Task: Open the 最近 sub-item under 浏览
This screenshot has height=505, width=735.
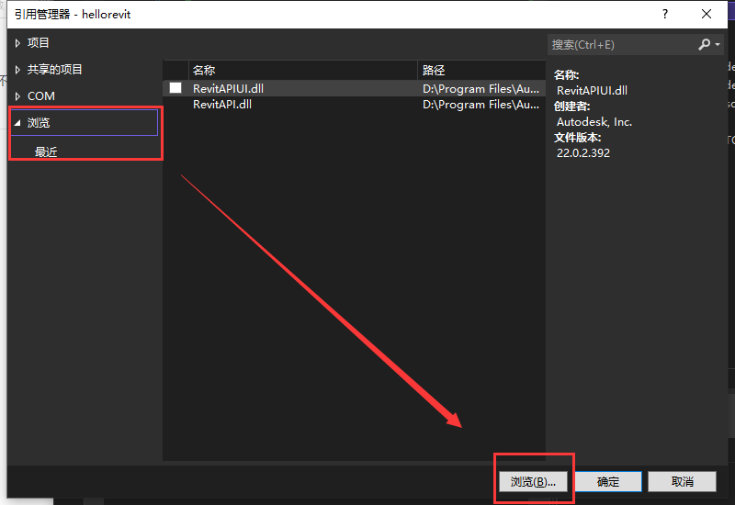Action: [x=46, y=151]
